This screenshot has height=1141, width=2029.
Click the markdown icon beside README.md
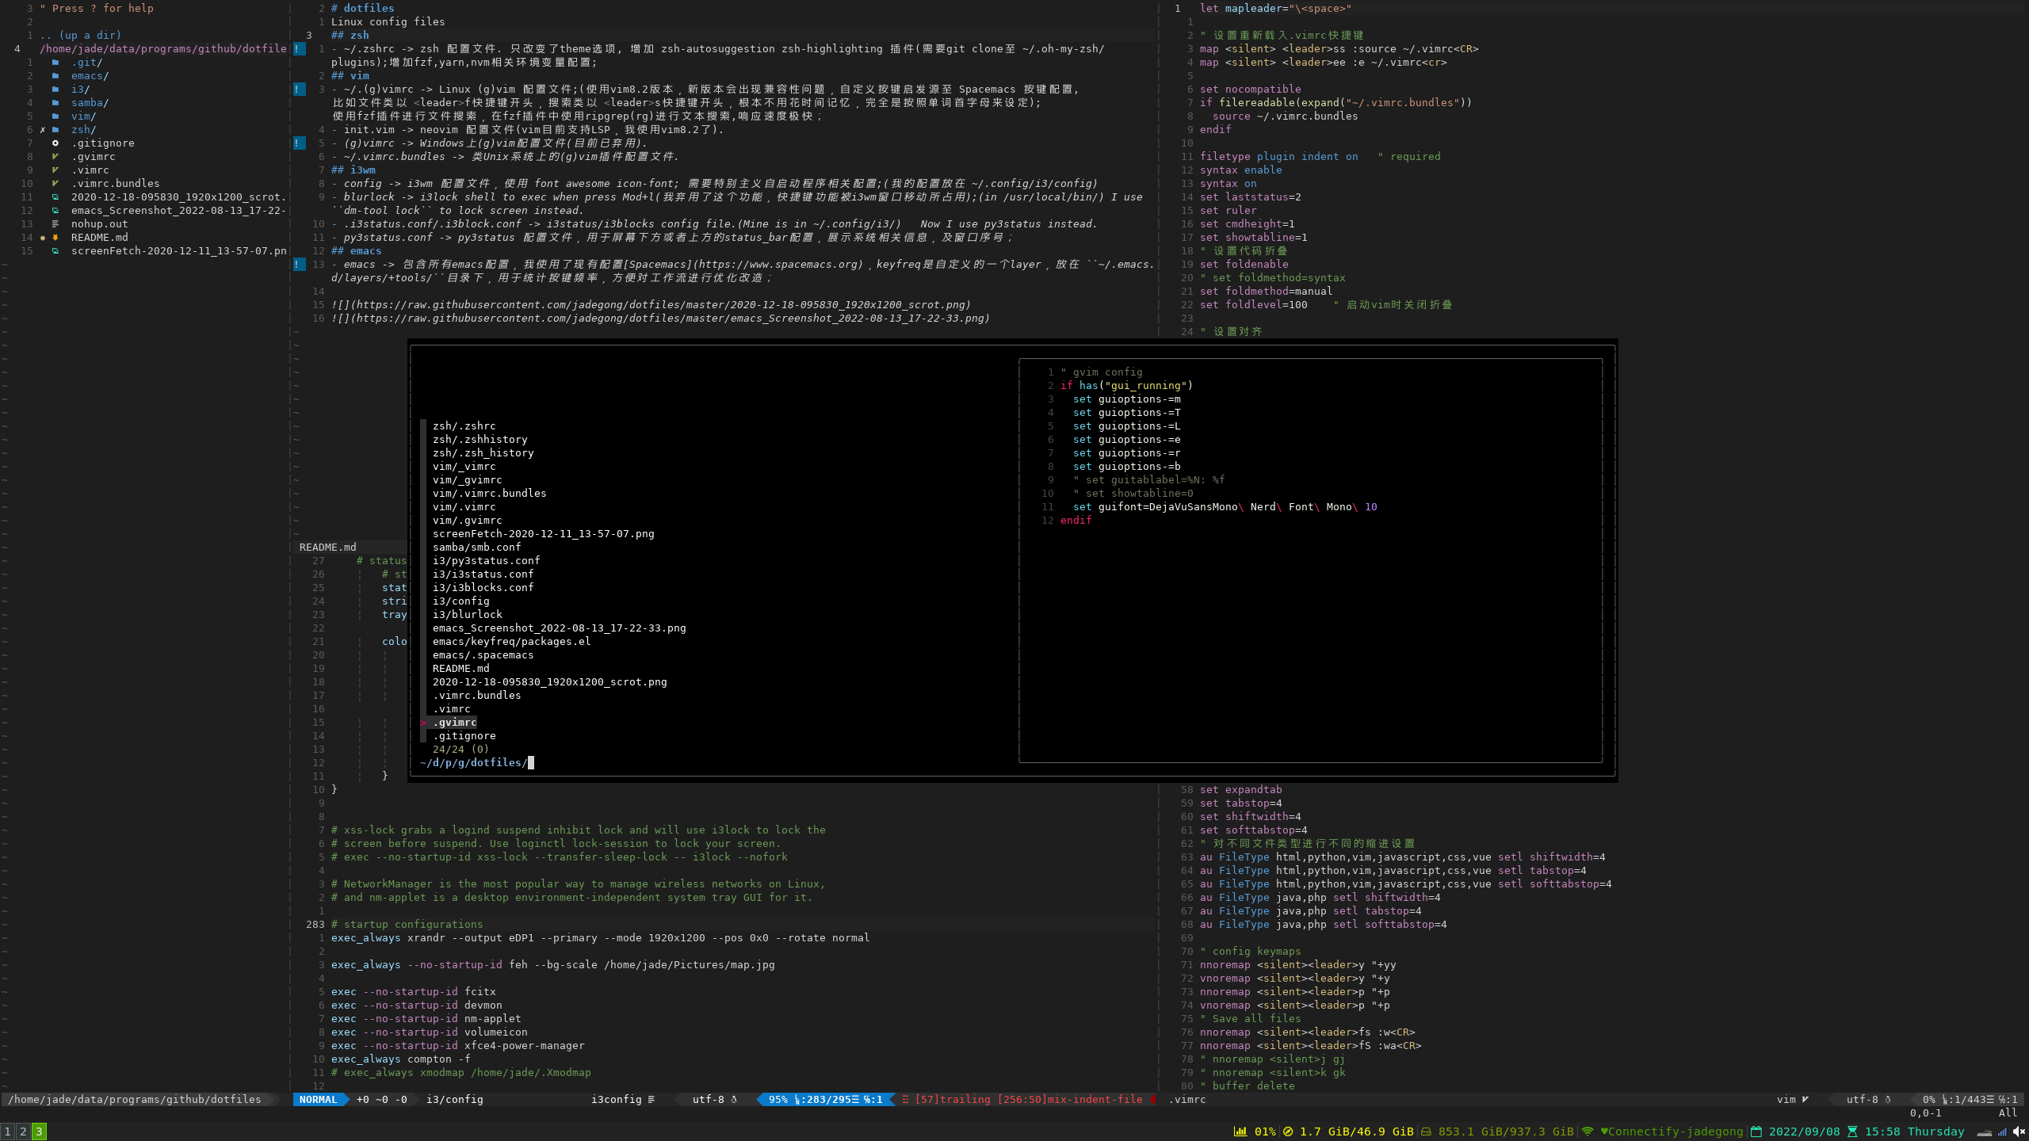point(55,238)
